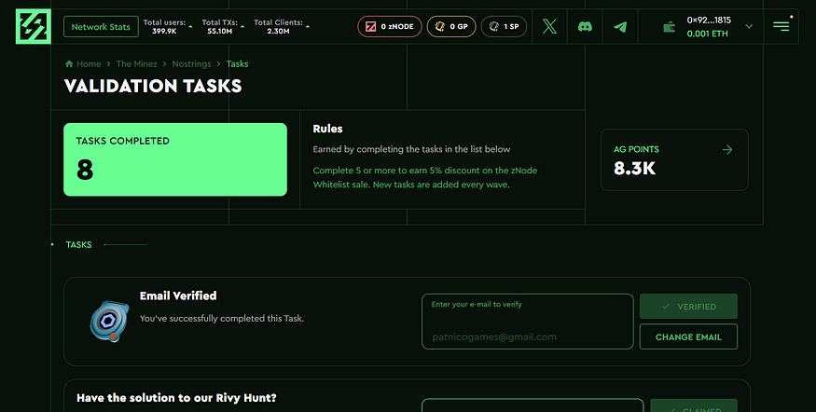Viewport: 816px width, 412px height.
Task: Open the AG Points card arrow
Action: [x=727, y=150]
